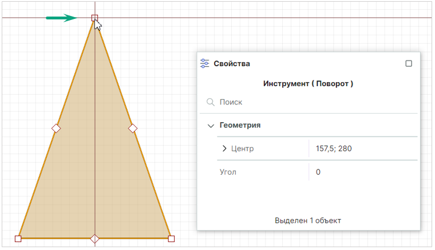The width and height of the screenshot is (435, 250).
Task: Click the magnifier icon in search box
Action: (x=211, y=102)
